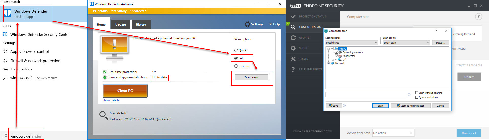489x140 pixels.
Task: Click the search box magnifier icon
Action: click(x=5, y=136)
